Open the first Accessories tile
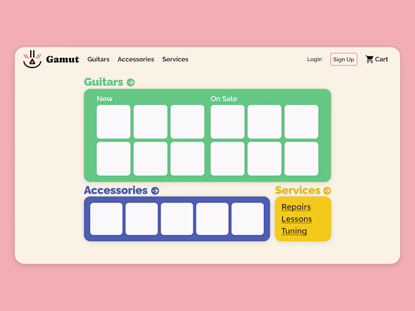The width and height of the screenshot is (415, 311). coord(106,219)
